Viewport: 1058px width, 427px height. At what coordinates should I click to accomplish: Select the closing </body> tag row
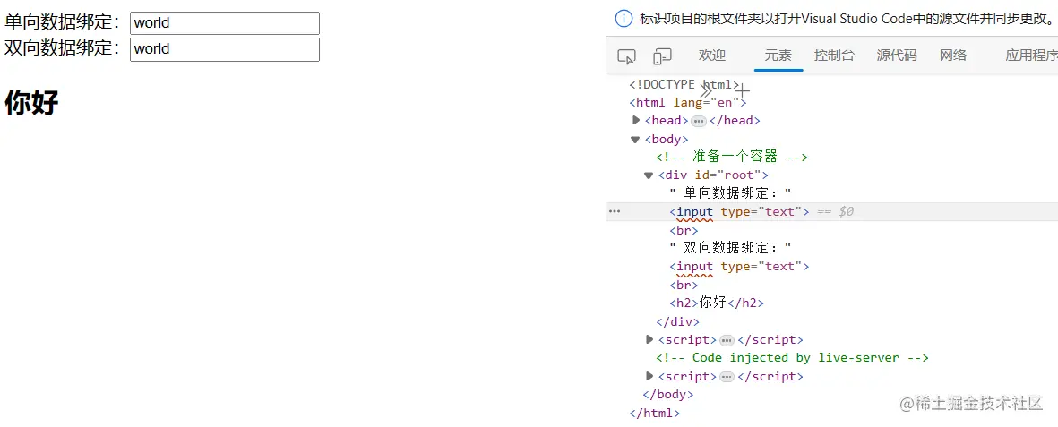(668, 394)
